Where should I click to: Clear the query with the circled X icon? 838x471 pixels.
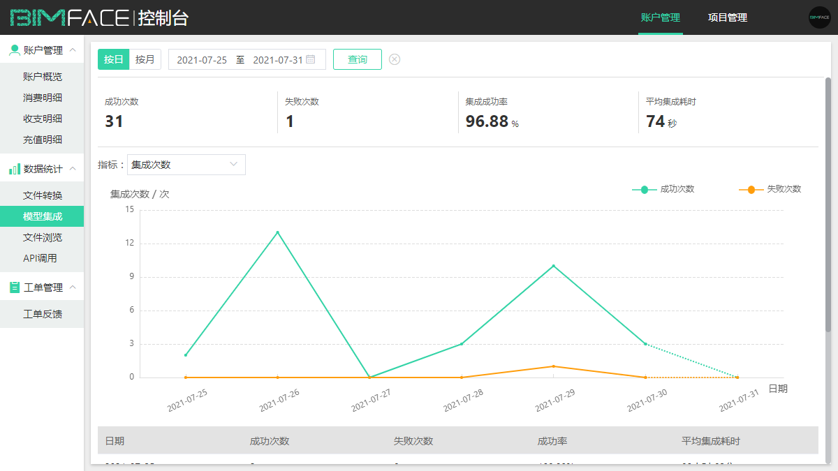pyautogui.click(x=395, y=59)
